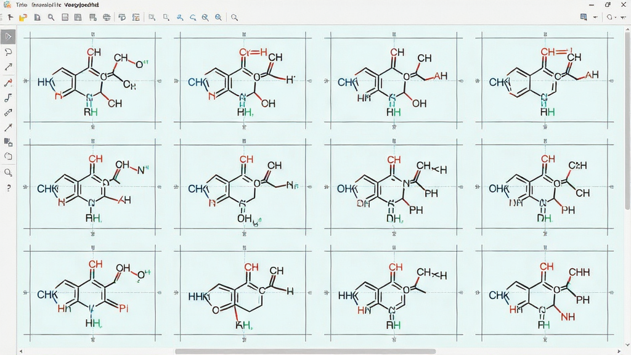Click the question mark help icon
The image size is (631, 355).
point(8,188)
